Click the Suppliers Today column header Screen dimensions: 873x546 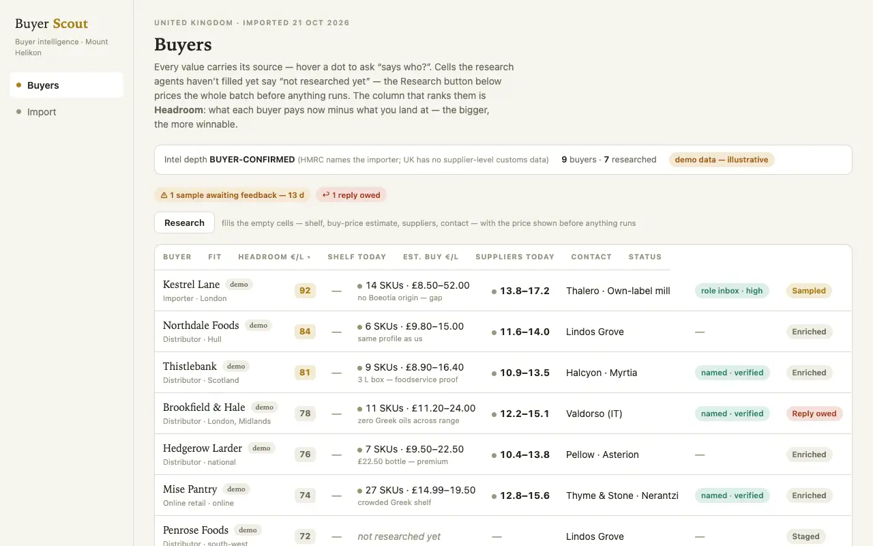click(515, 257)
